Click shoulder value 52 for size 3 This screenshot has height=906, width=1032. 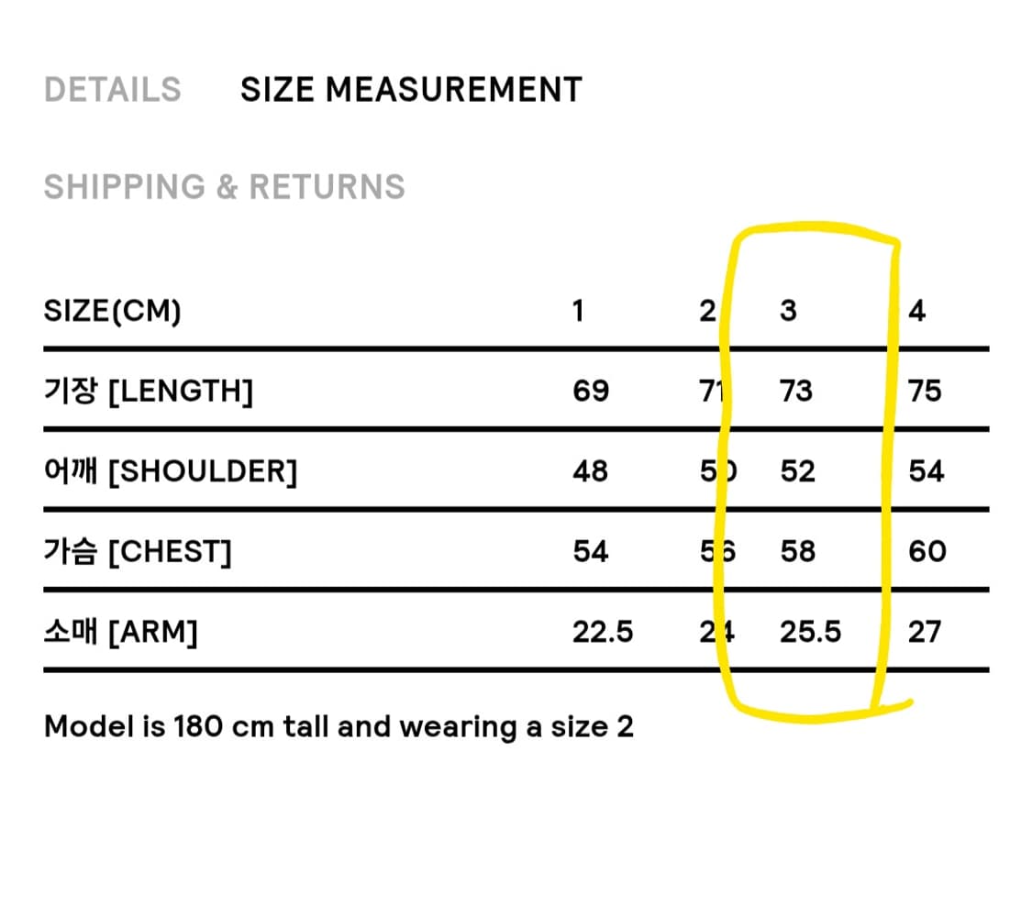tap(798, 471)
